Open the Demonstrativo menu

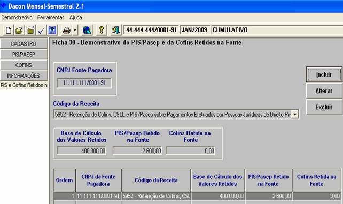(17, 18)
